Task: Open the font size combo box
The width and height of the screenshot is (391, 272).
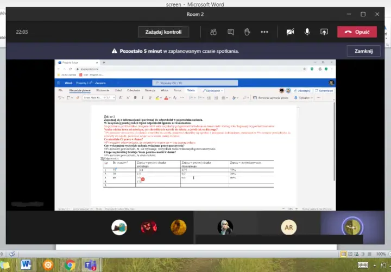Action: (x=111, y=98)
